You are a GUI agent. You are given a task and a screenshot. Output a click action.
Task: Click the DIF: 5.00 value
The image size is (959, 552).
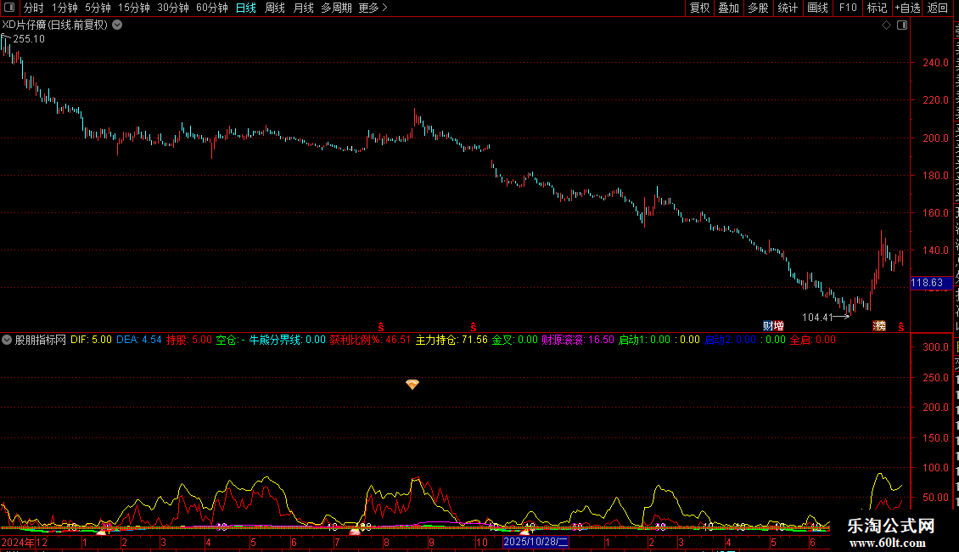coord(91,340)
